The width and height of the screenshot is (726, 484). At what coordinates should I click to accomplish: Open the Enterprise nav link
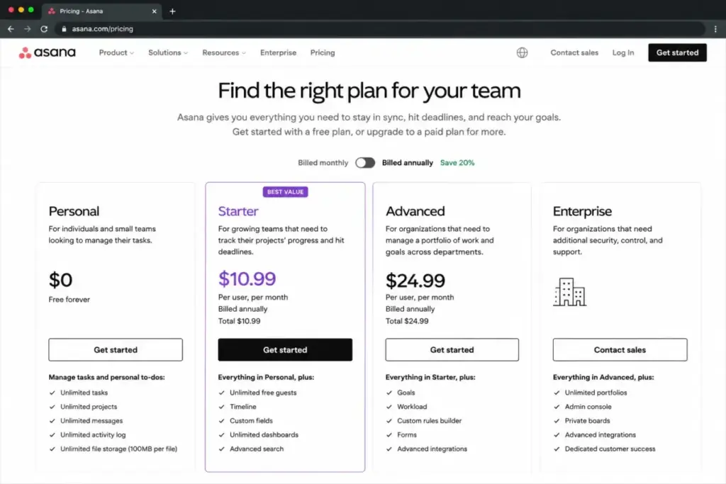pos(278,52)
